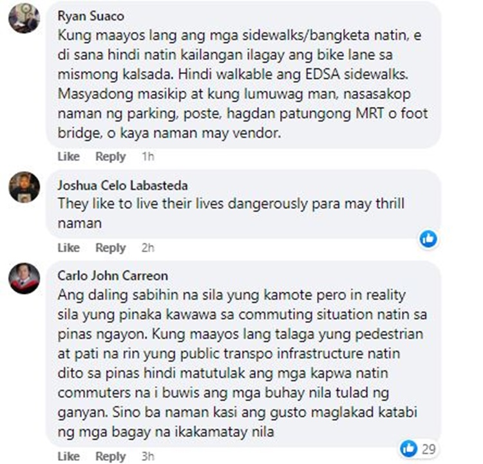Click the thumbs-up reaction on Joshua's comment

428,239
